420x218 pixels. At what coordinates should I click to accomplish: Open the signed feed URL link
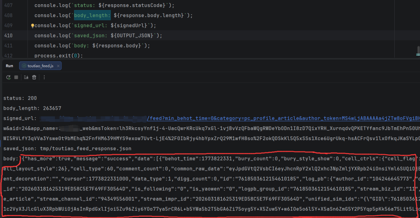coord(283,118)
